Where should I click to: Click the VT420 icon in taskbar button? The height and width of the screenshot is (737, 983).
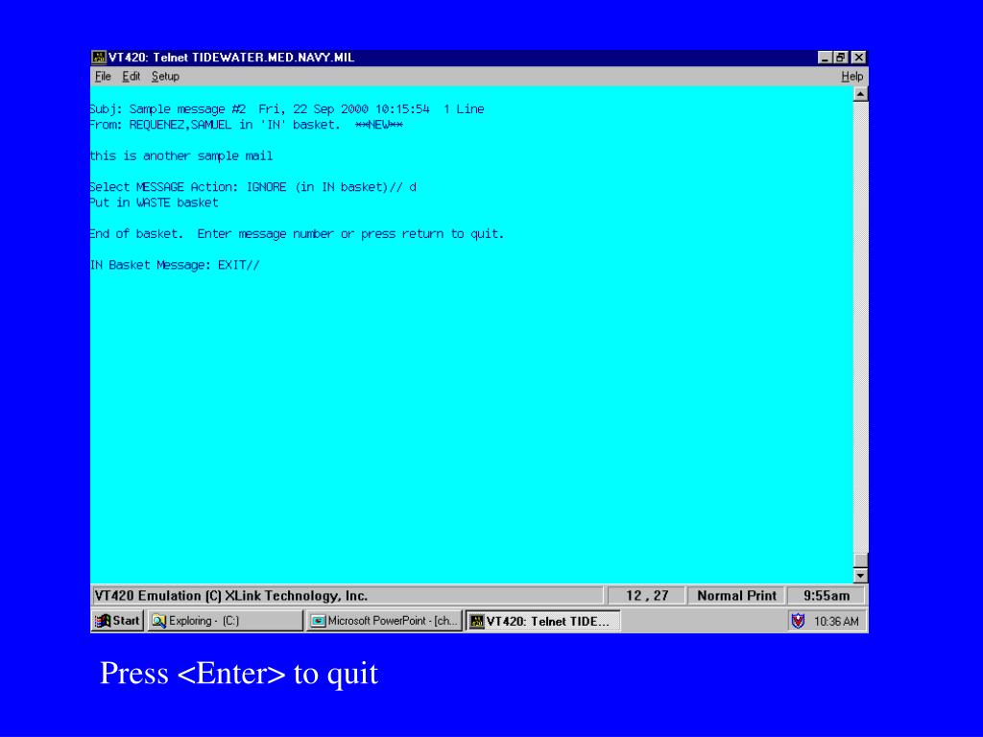477,621
